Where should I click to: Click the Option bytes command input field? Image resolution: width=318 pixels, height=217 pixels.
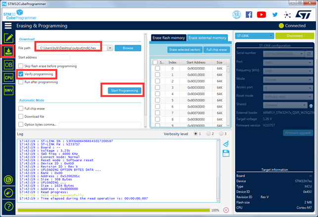100,125
